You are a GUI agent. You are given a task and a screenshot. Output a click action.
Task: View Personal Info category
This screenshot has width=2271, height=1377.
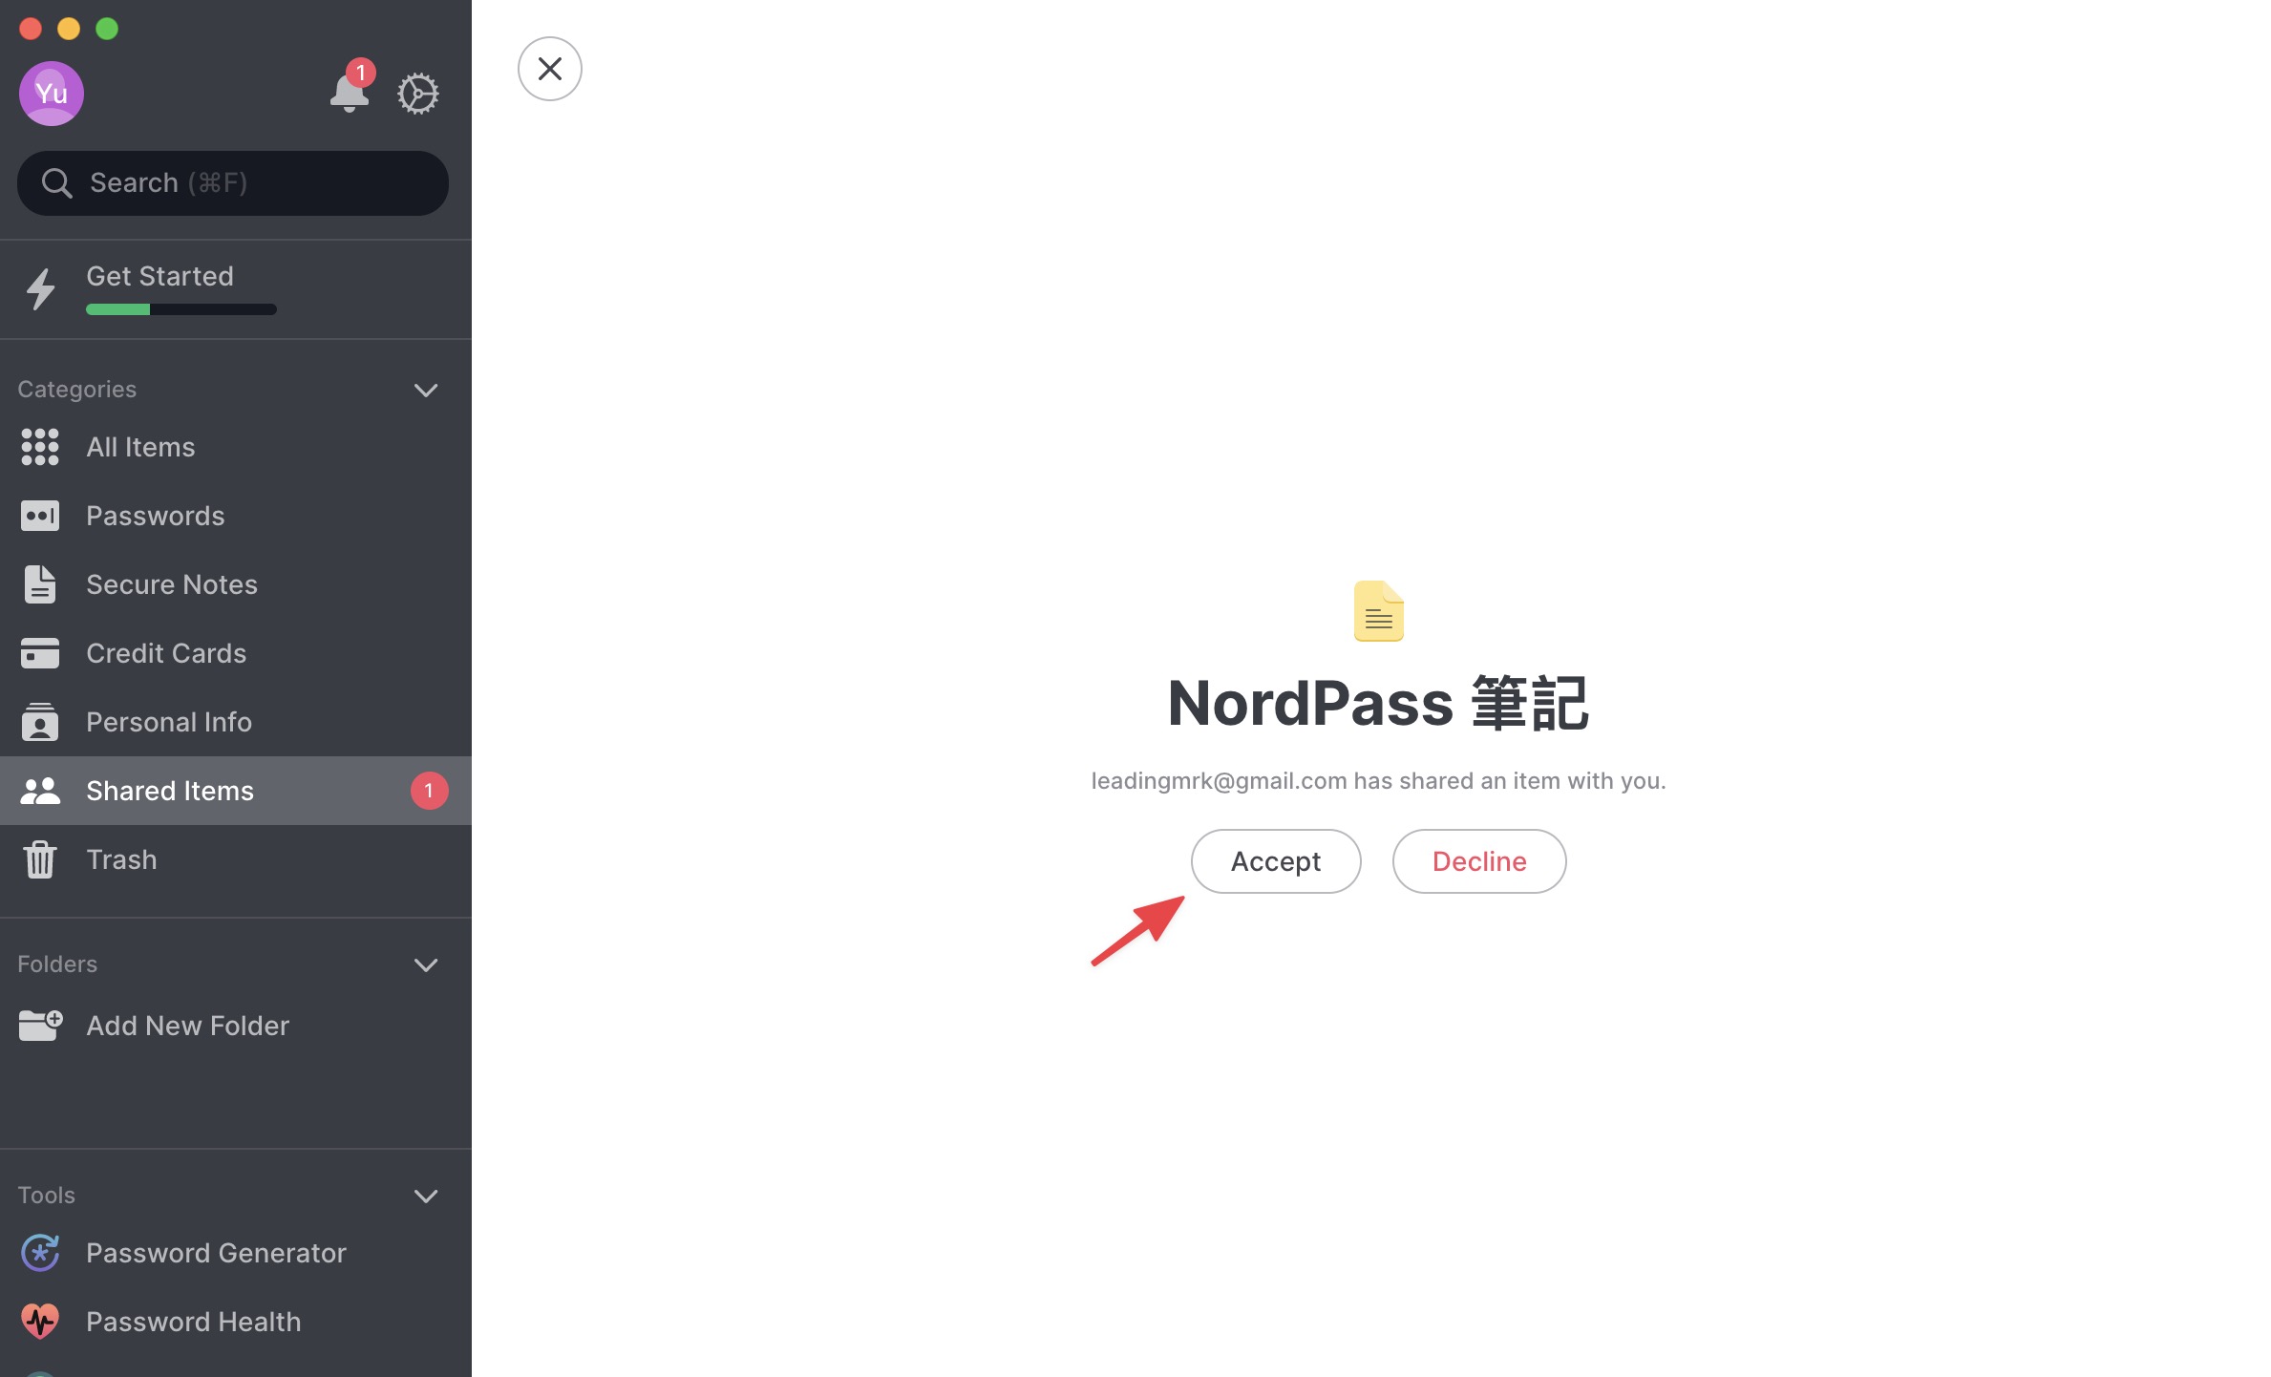tap(236, 722)
